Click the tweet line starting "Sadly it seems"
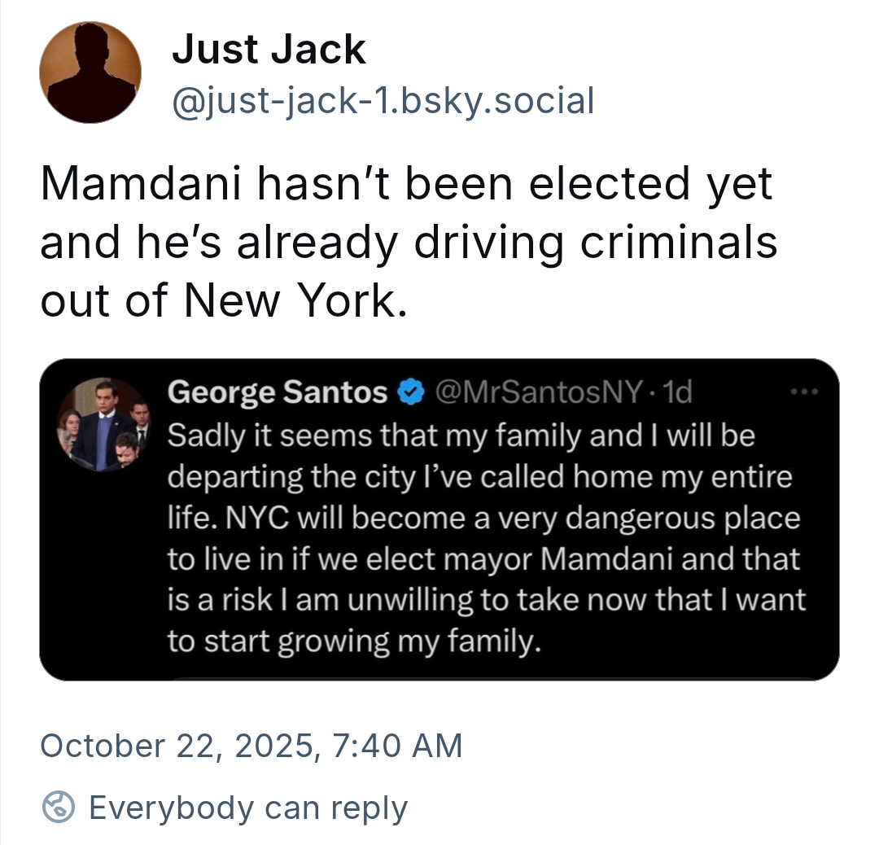This screenshot has height=845, width=879. point(461,436)
